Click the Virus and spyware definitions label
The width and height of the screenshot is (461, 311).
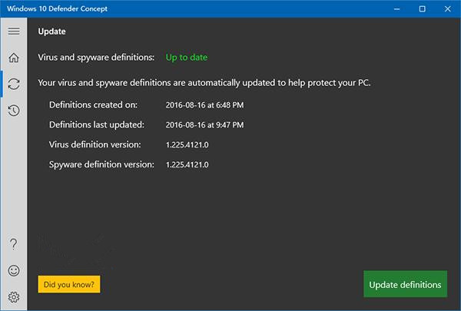point(96,58)
